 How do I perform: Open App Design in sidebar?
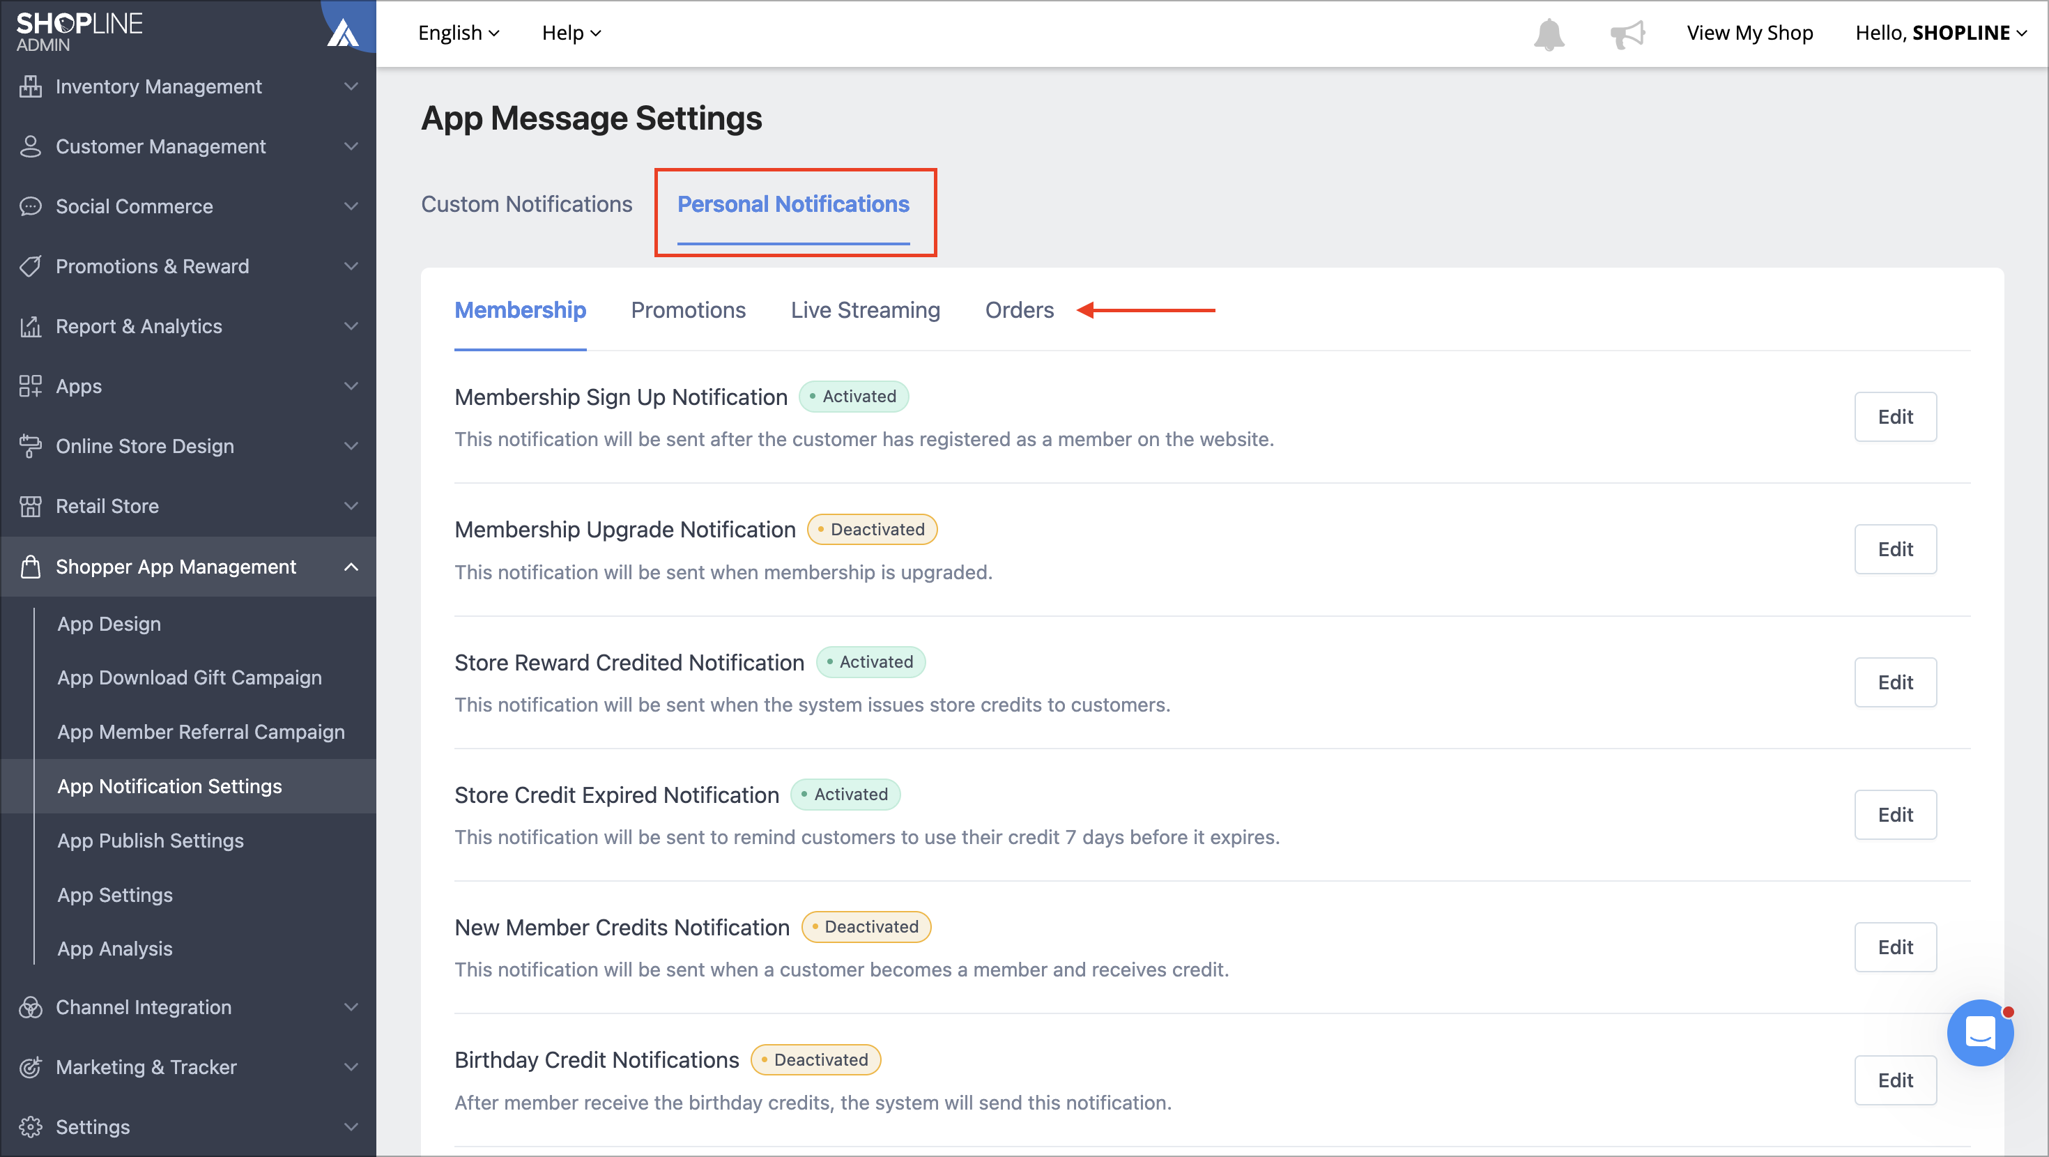tap(109, 624)
